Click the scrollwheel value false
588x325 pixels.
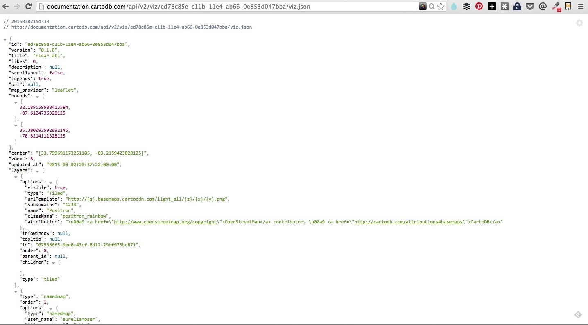56,73
